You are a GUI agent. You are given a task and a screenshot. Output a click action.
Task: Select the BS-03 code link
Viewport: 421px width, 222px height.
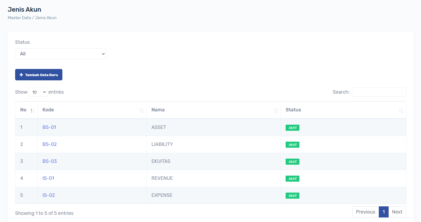[x=50, y=161]
